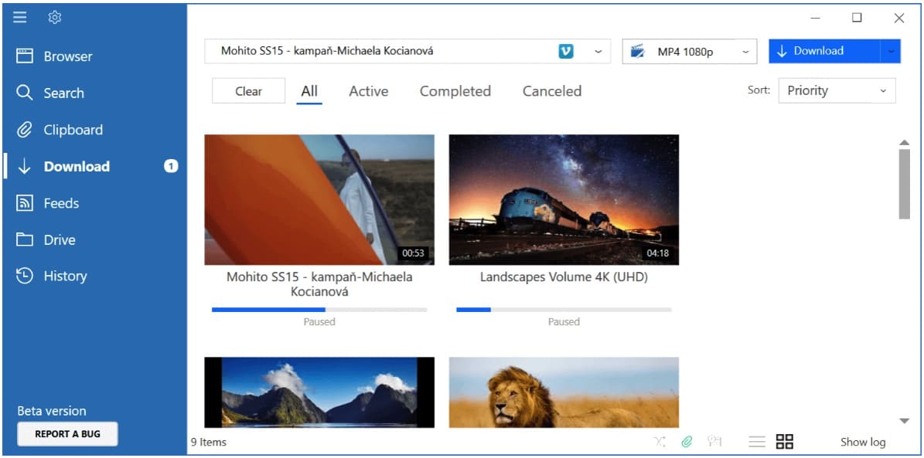
Task: Click the paperclip icon in status bar
Action: [687, 441]
